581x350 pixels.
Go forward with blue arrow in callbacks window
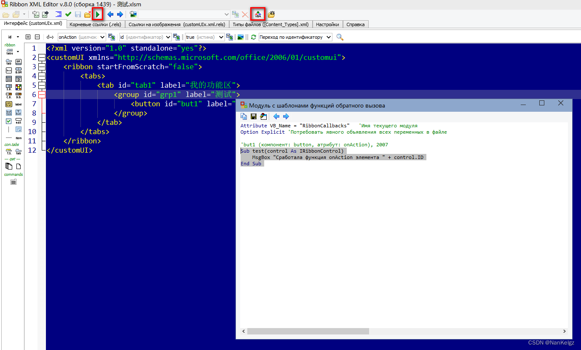286,116
